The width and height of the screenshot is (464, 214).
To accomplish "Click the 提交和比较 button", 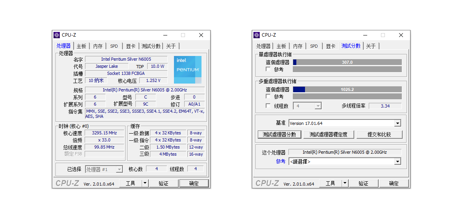I will [x=379, y=134].
